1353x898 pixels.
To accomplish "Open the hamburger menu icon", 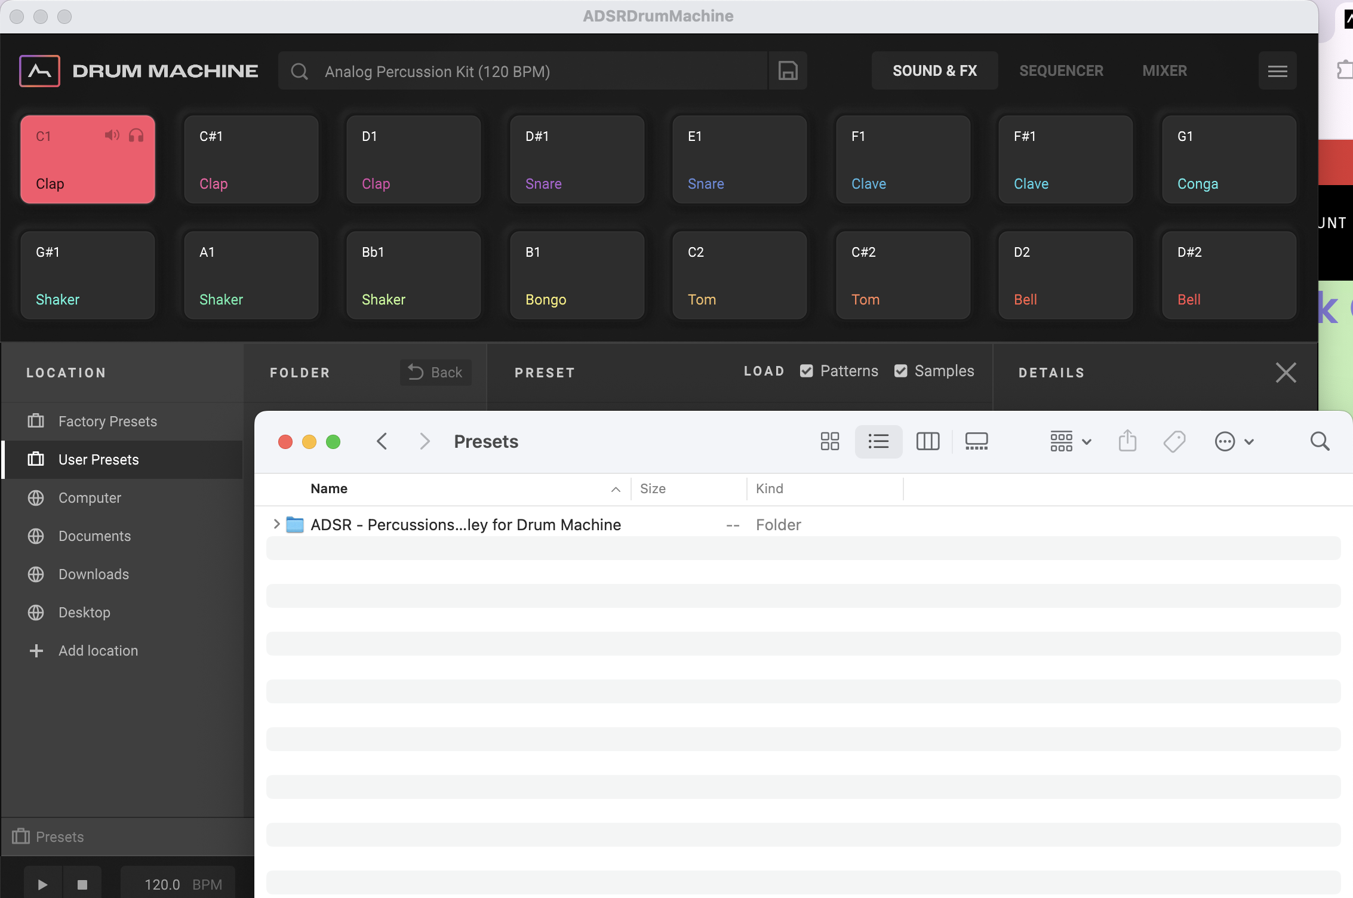I will pyautogui.click(x=1277, y=71).
